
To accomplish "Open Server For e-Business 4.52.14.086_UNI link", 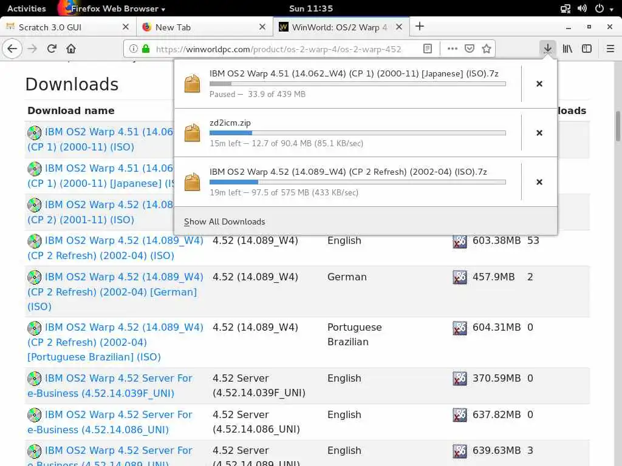I will point(109,422).
